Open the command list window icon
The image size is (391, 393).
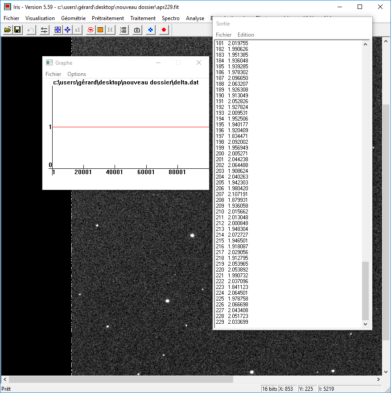click(x=123, y=30)
